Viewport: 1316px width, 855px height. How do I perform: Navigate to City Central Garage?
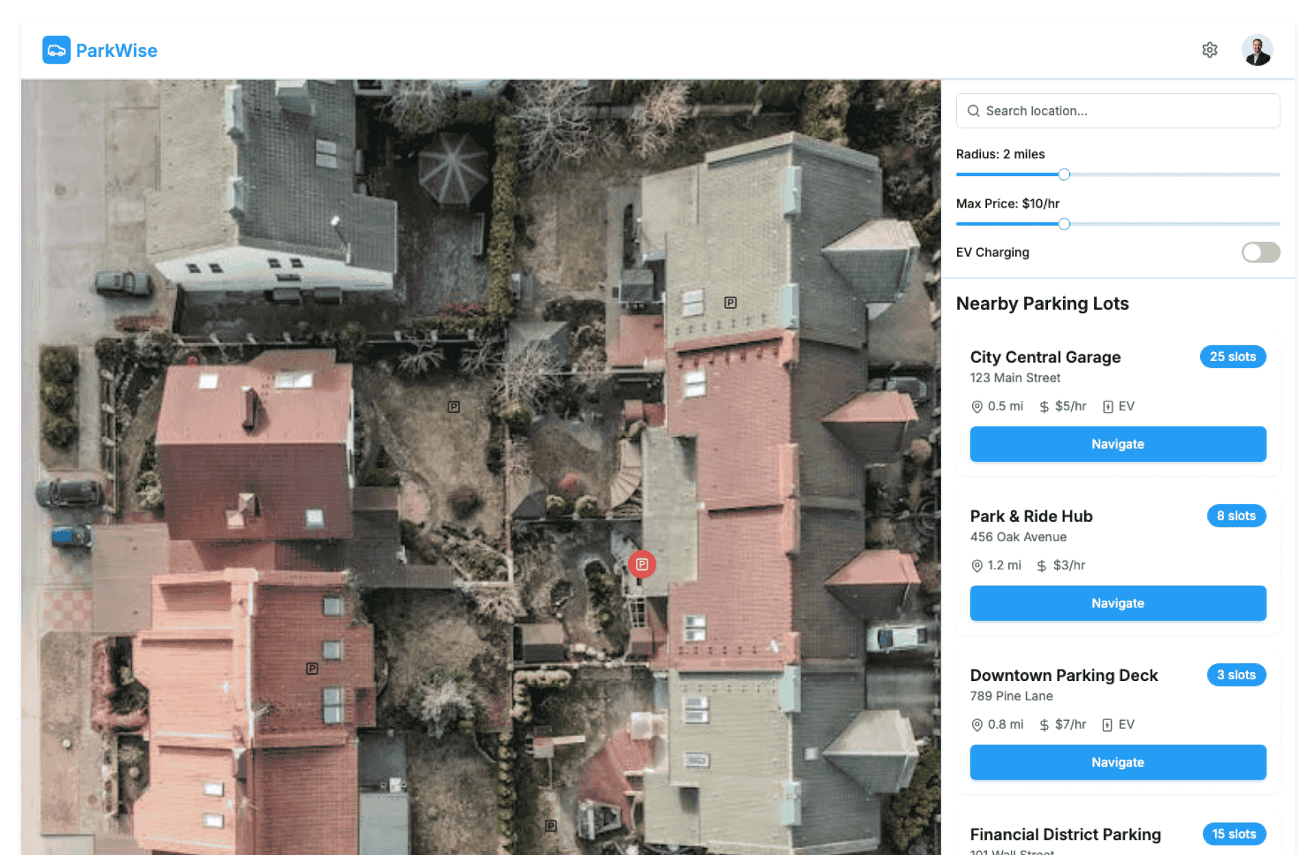tap(1117, 444)
